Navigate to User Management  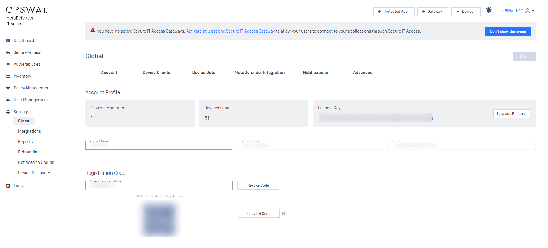tap(31, 100)
